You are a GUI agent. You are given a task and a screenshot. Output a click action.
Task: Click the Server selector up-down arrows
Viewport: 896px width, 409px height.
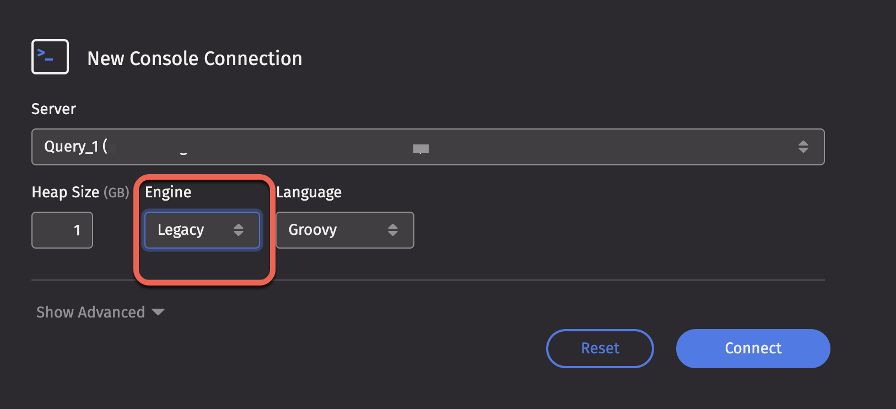tap(803, 147)
